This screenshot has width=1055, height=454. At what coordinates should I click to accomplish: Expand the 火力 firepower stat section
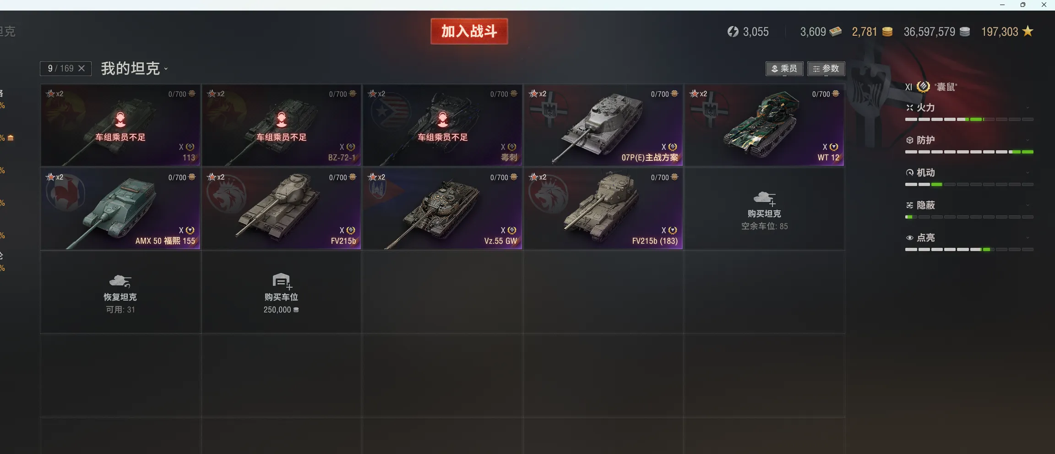[x=969, y=108]
